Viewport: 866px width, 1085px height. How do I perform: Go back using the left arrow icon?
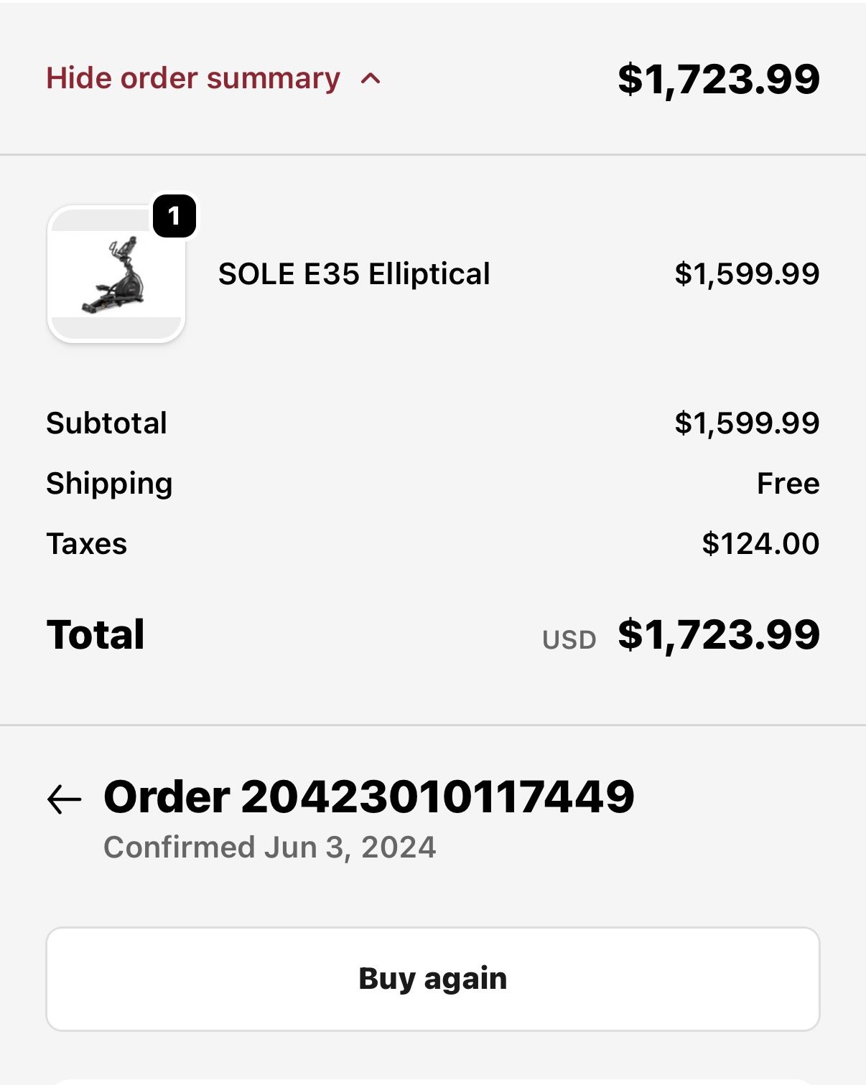[x=65, y=799]
